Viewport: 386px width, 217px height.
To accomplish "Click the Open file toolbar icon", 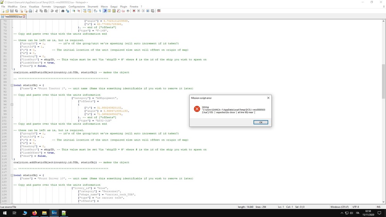I will tap(7, 11).
